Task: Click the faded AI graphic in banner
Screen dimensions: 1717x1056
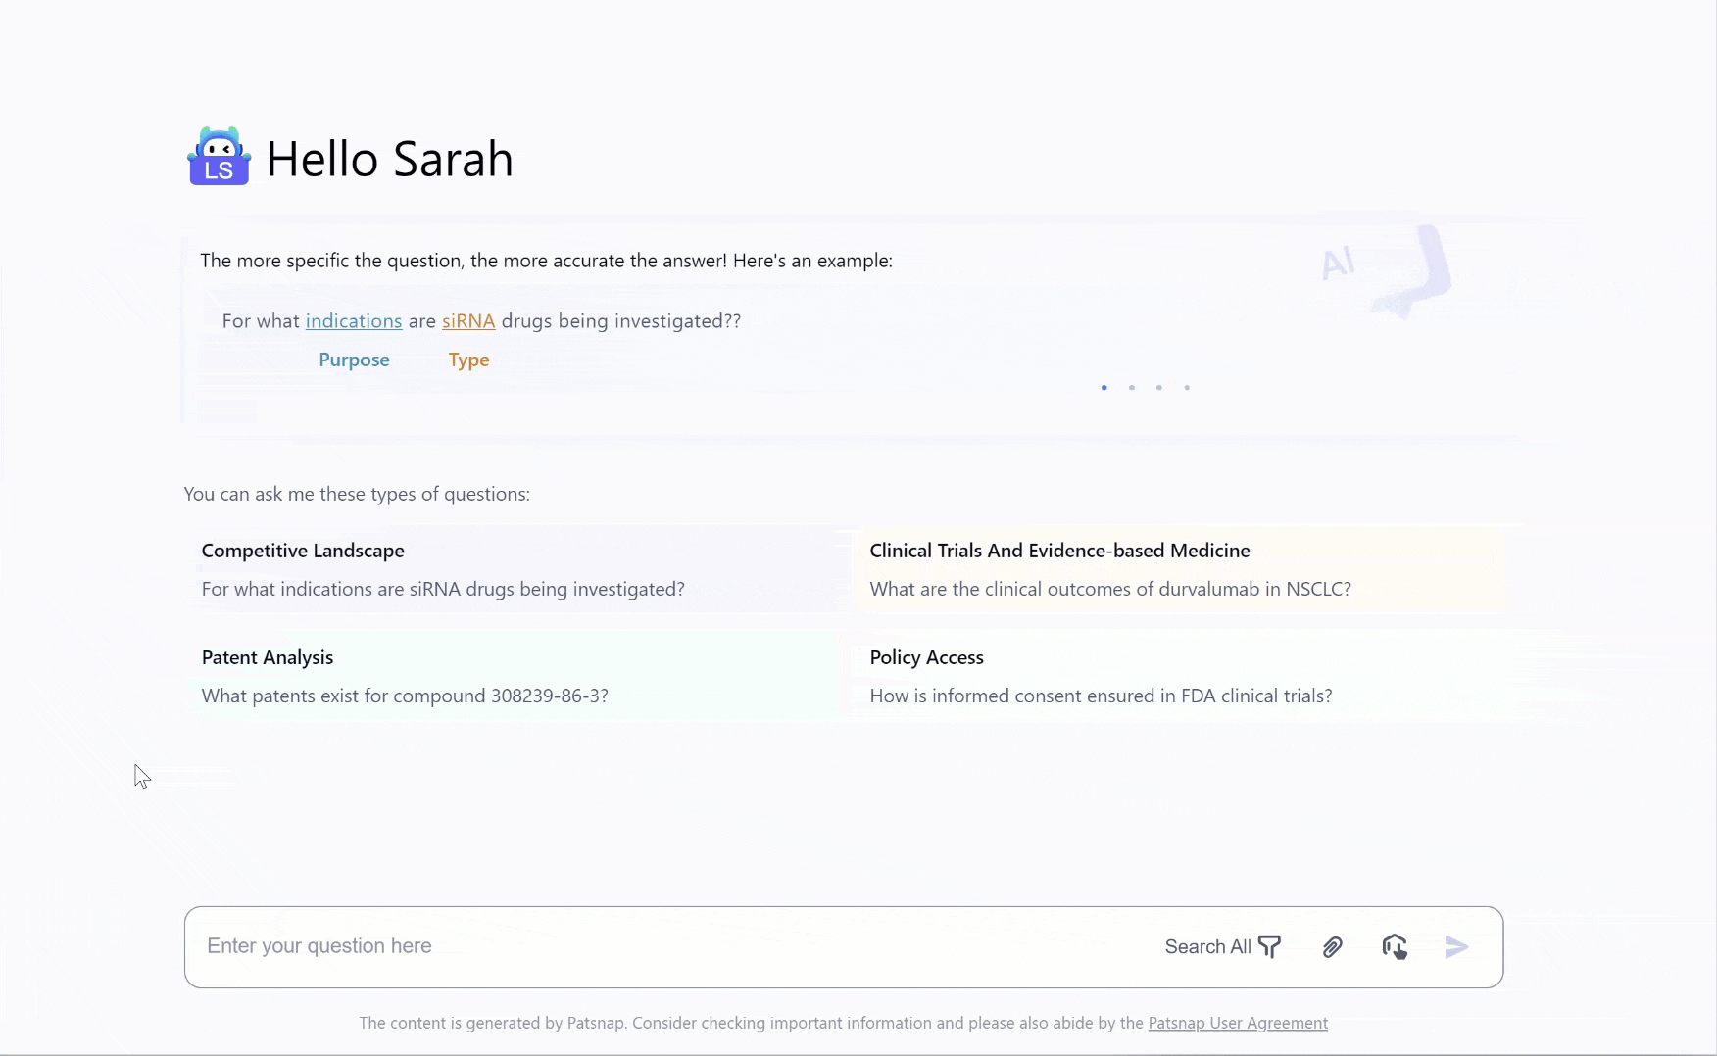Action: click(1384, 268)
